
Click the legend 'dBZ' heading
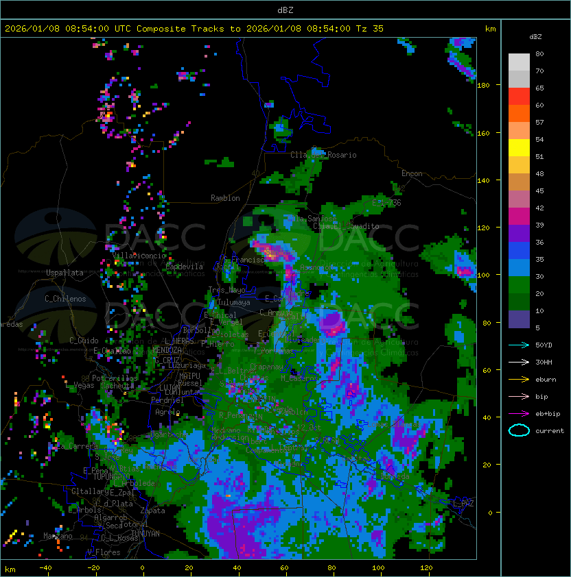pos(535,37)
